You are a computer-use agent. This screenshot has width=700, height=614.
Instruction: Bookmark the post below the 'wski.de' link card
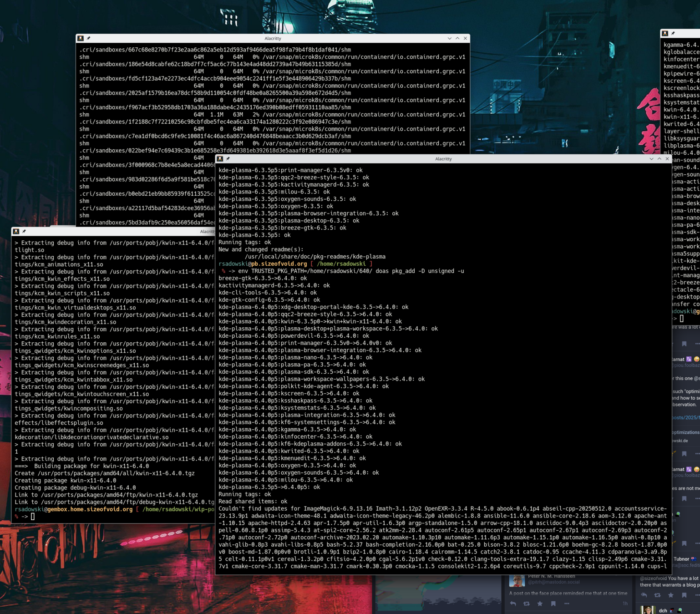point(684,454)
